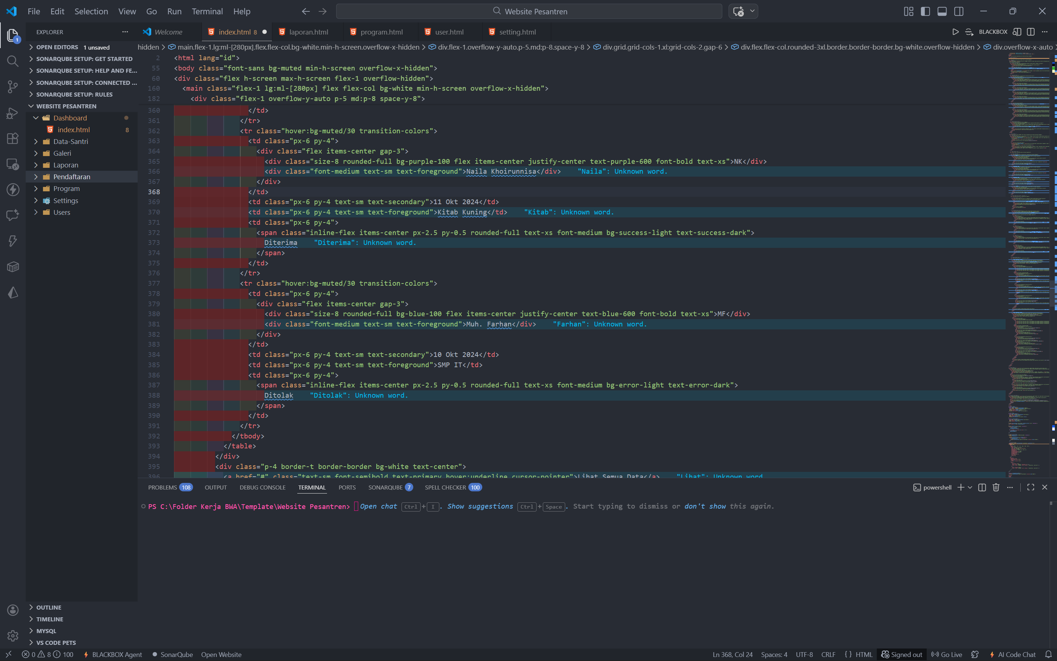
Task: Kill terminal with the trash icon
Action: click(x=996, y=487)
